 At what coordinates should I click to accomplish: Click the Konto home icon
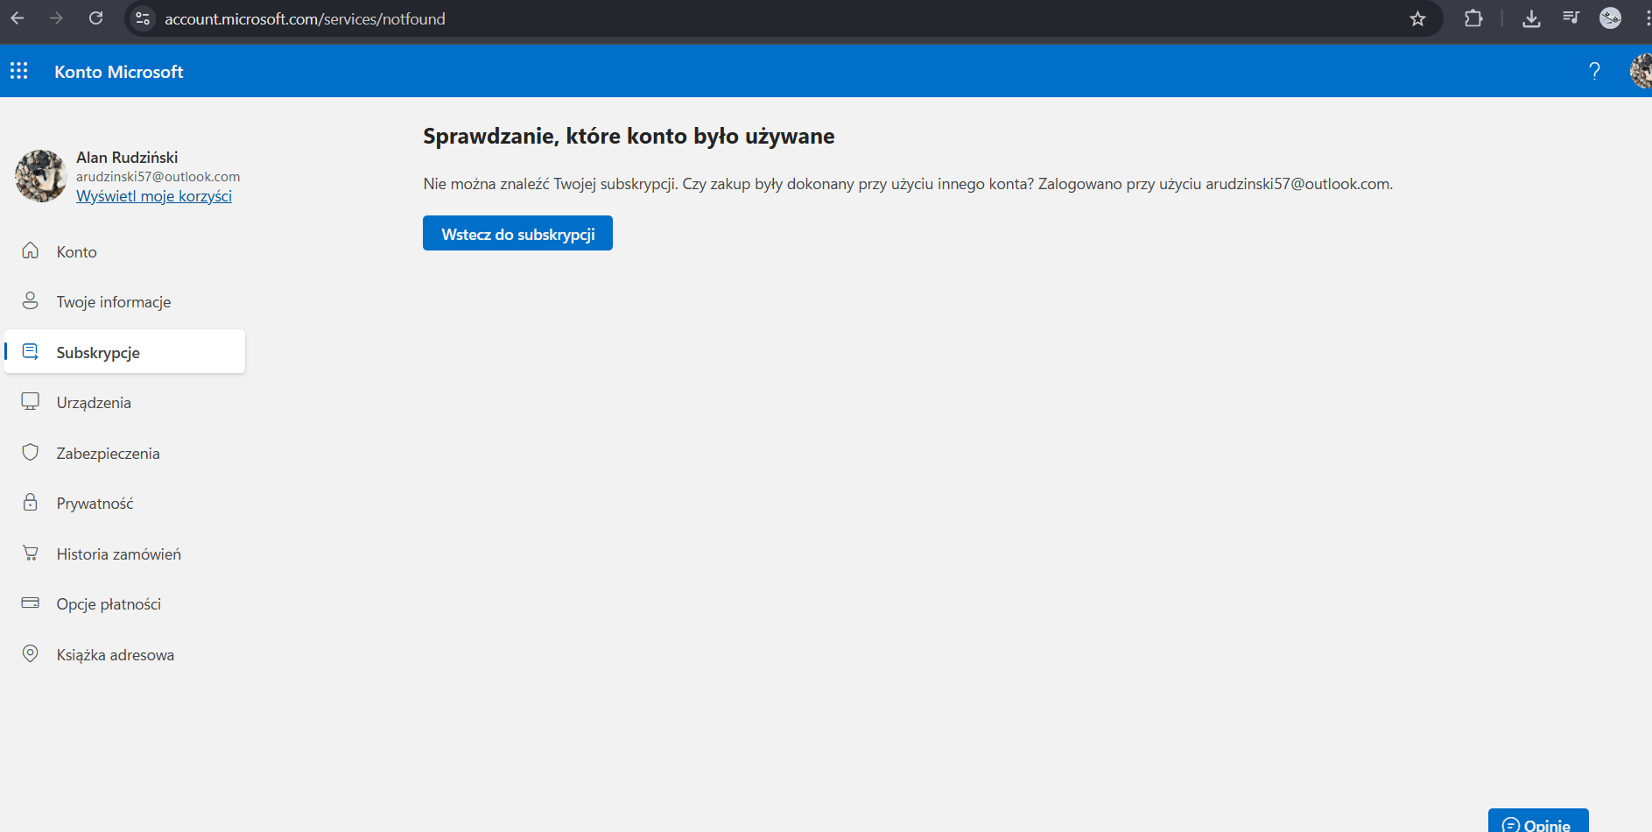[31, 250]
